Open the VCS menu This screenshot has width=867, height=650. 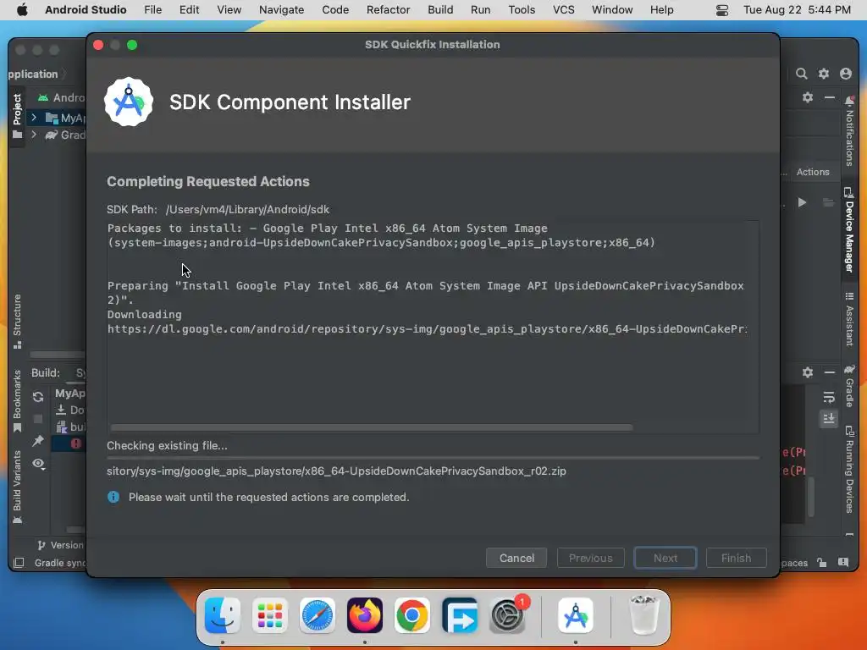563,9
